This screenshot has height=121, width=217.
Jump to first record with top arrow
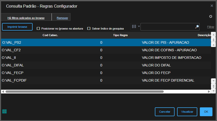(213, 35)
